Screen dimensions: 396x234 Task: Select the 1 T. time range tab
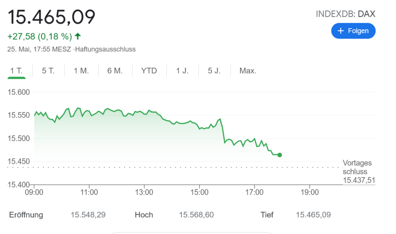click(16, 71)
